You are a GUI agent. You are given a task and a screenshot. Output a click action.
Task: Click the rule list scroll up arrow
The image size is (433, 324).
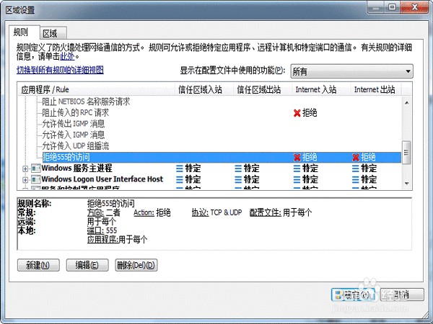click(x=406, y=103)
